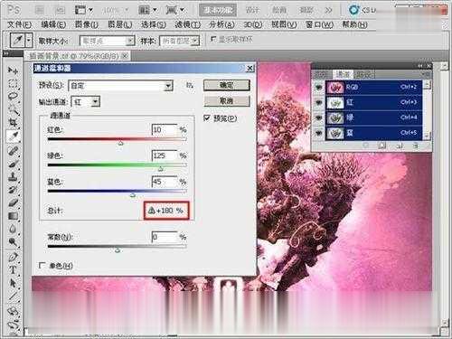Click the 红色 percentage input field
The height and width of the screenshot is (339, 452).
coord(165,129)
